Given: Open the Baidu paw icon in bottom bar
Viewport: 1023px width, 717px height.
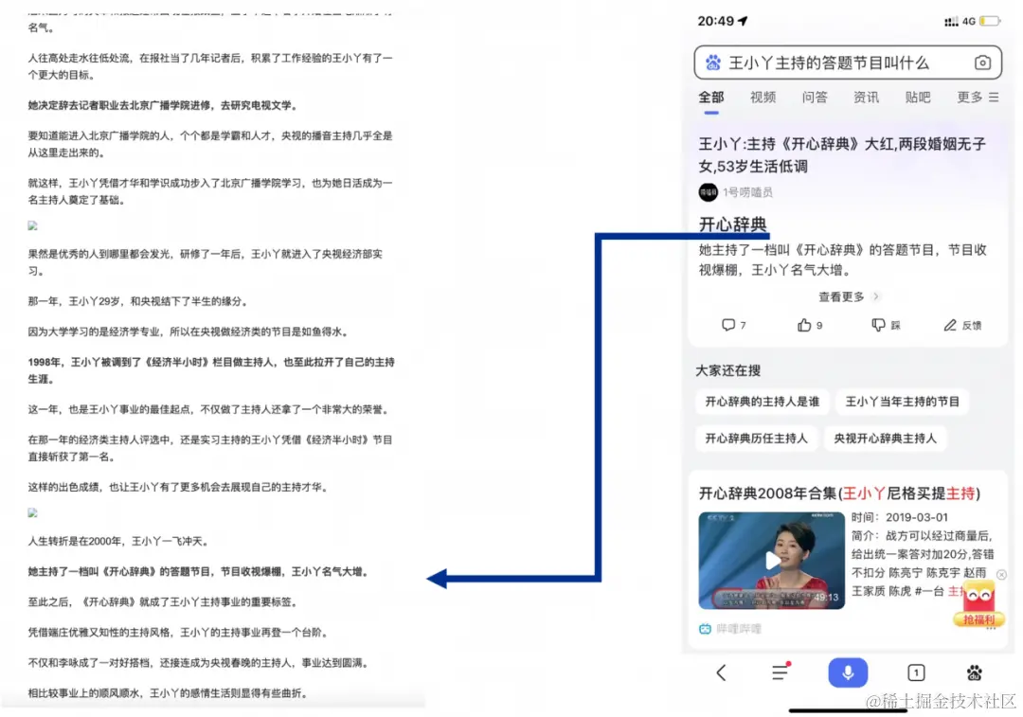Looking at the screenshot, I should tap(975, 672).
